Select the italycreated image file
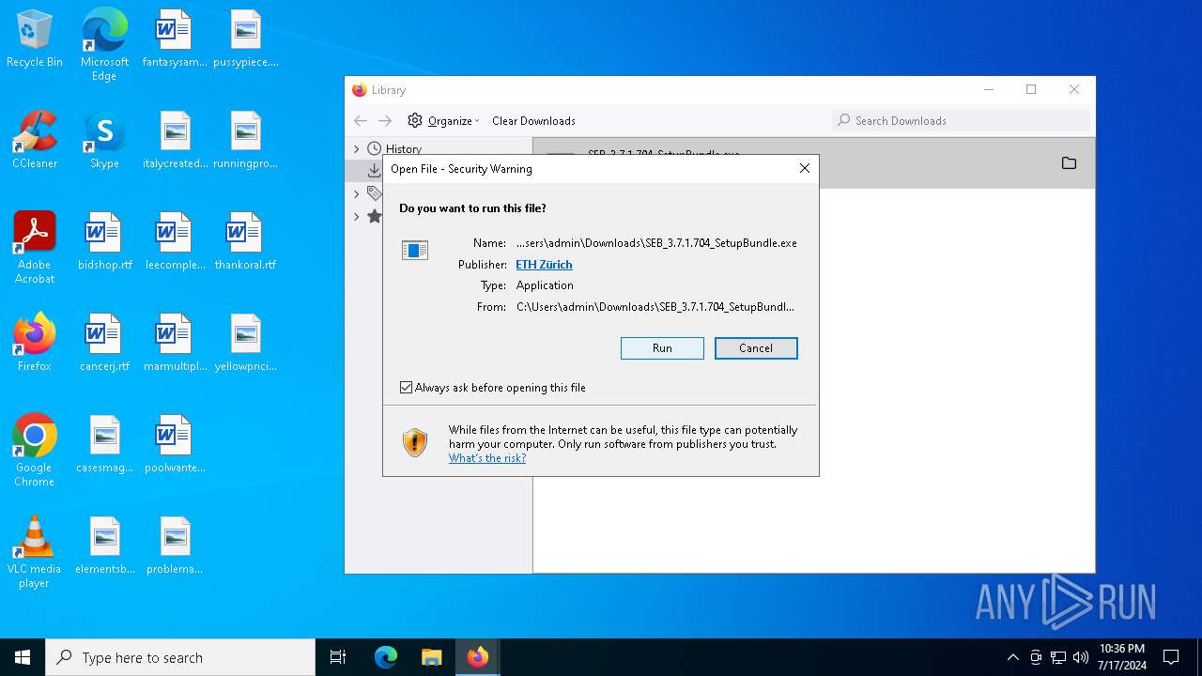 (175, 141)
